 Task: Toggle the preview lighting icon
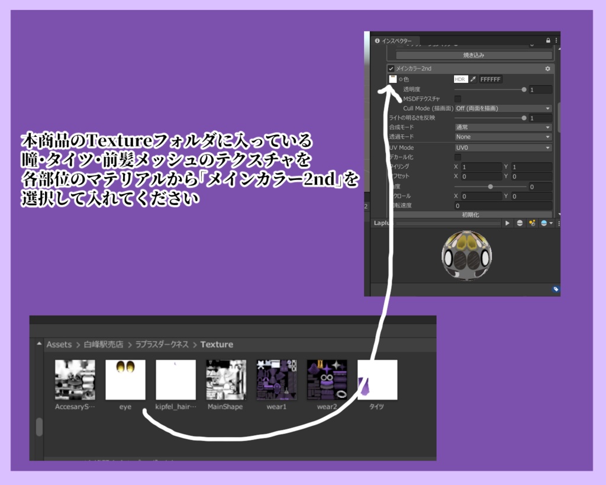tap(532, 223)
